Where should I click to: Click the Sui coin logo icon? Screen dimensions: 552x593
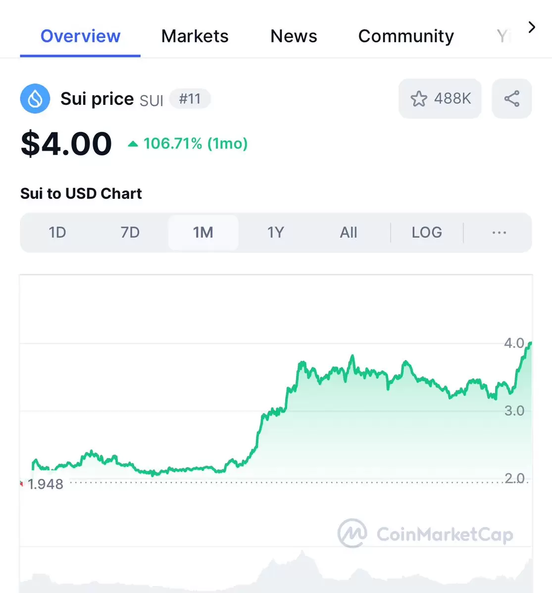pos(35,99)
